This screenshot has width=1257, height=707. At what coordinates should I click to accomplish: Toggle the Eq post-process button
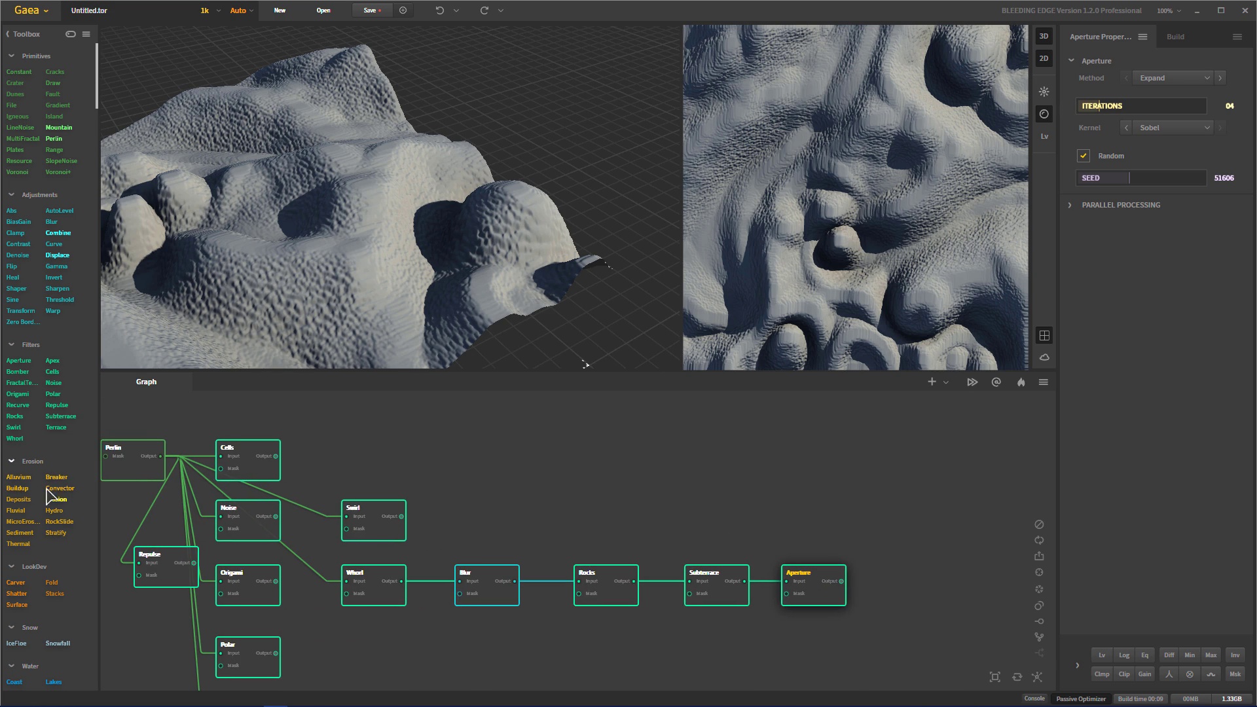1145,655
